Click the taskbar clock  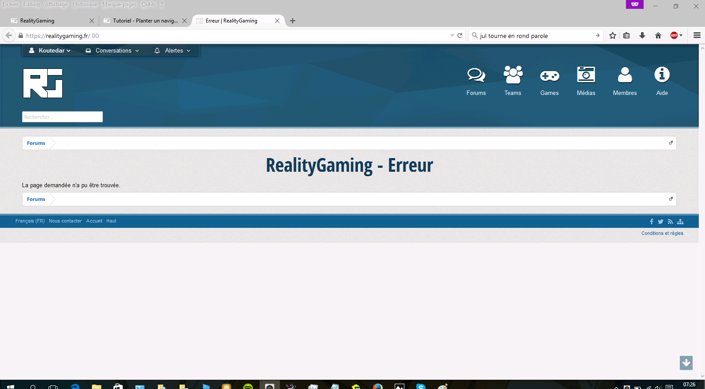pos(689,385)
